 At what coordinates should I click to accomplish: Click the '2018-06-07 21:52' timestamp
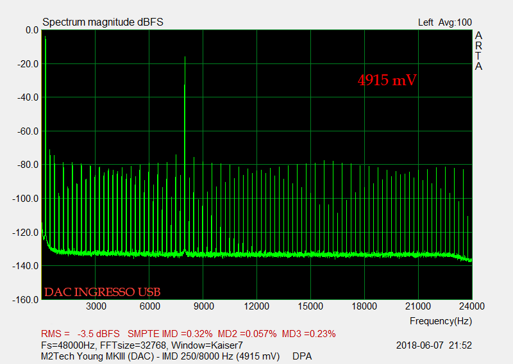point(434,345)
